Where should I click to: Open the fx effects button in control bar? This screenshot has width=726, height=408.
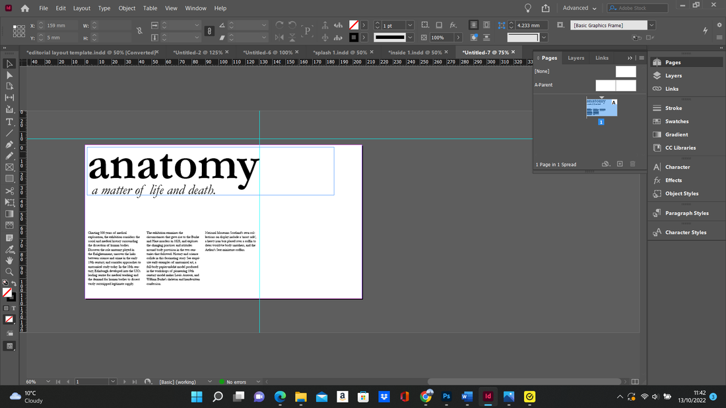453,25
